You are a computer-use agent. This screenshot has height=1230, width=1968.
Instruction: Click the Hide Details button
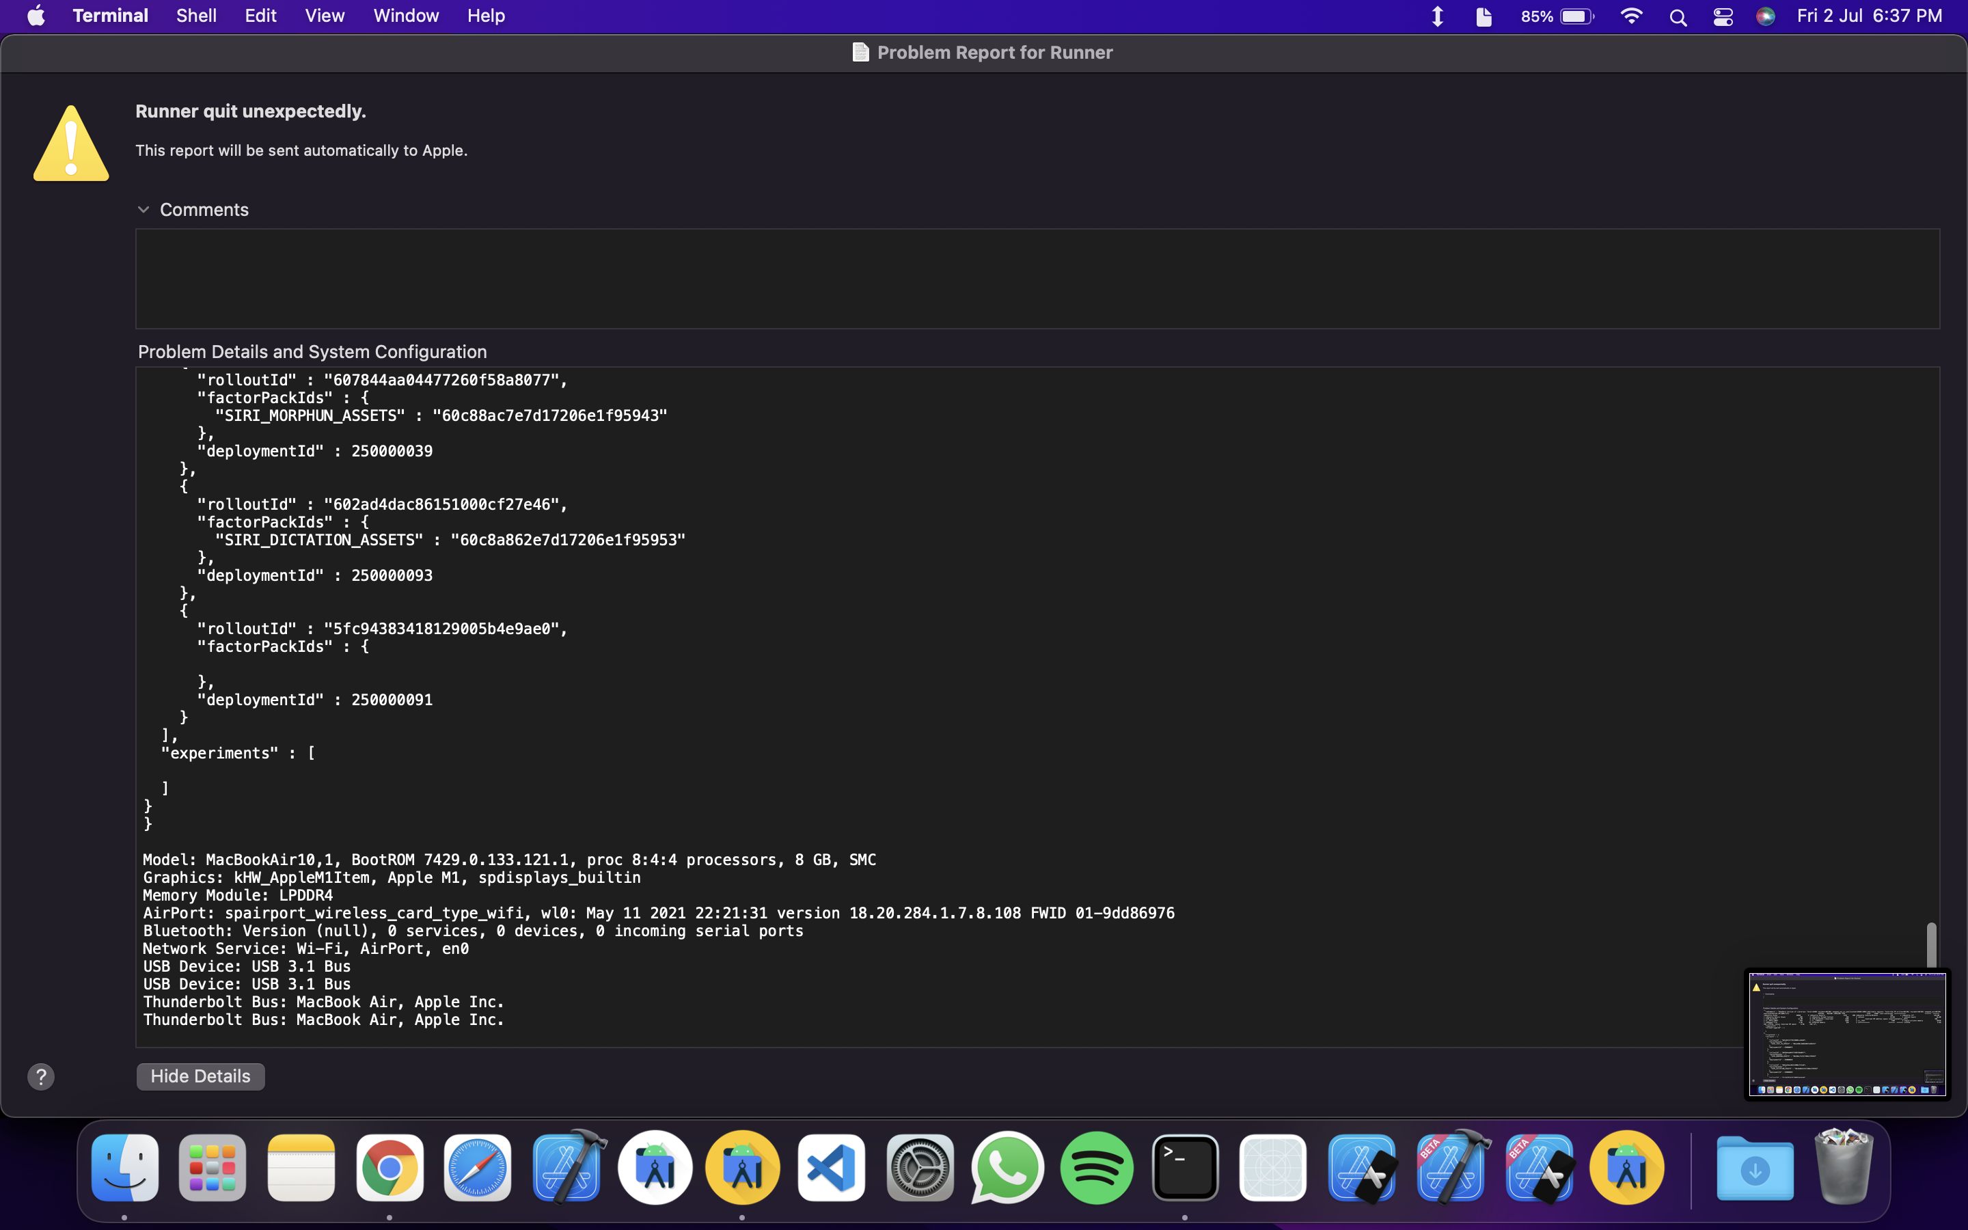click(200, 1076)
